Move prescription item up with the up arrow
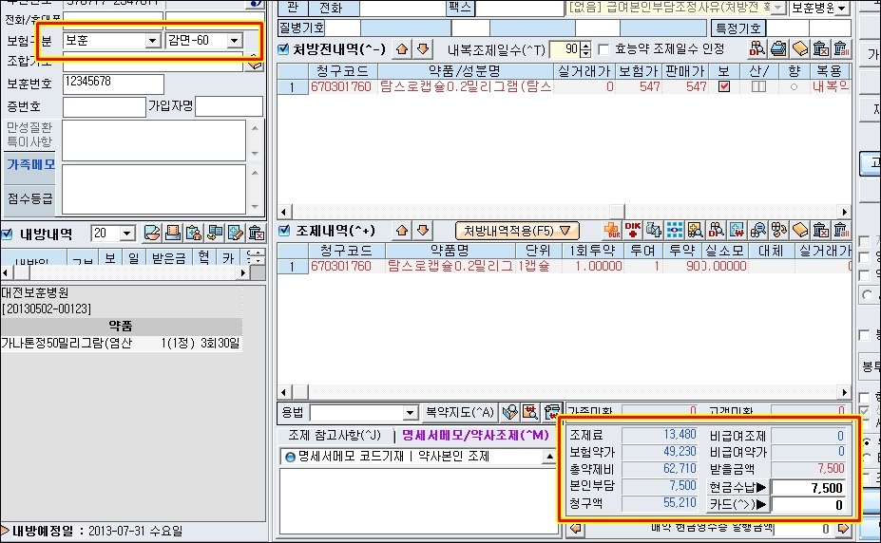 click(x=403, y=48)
